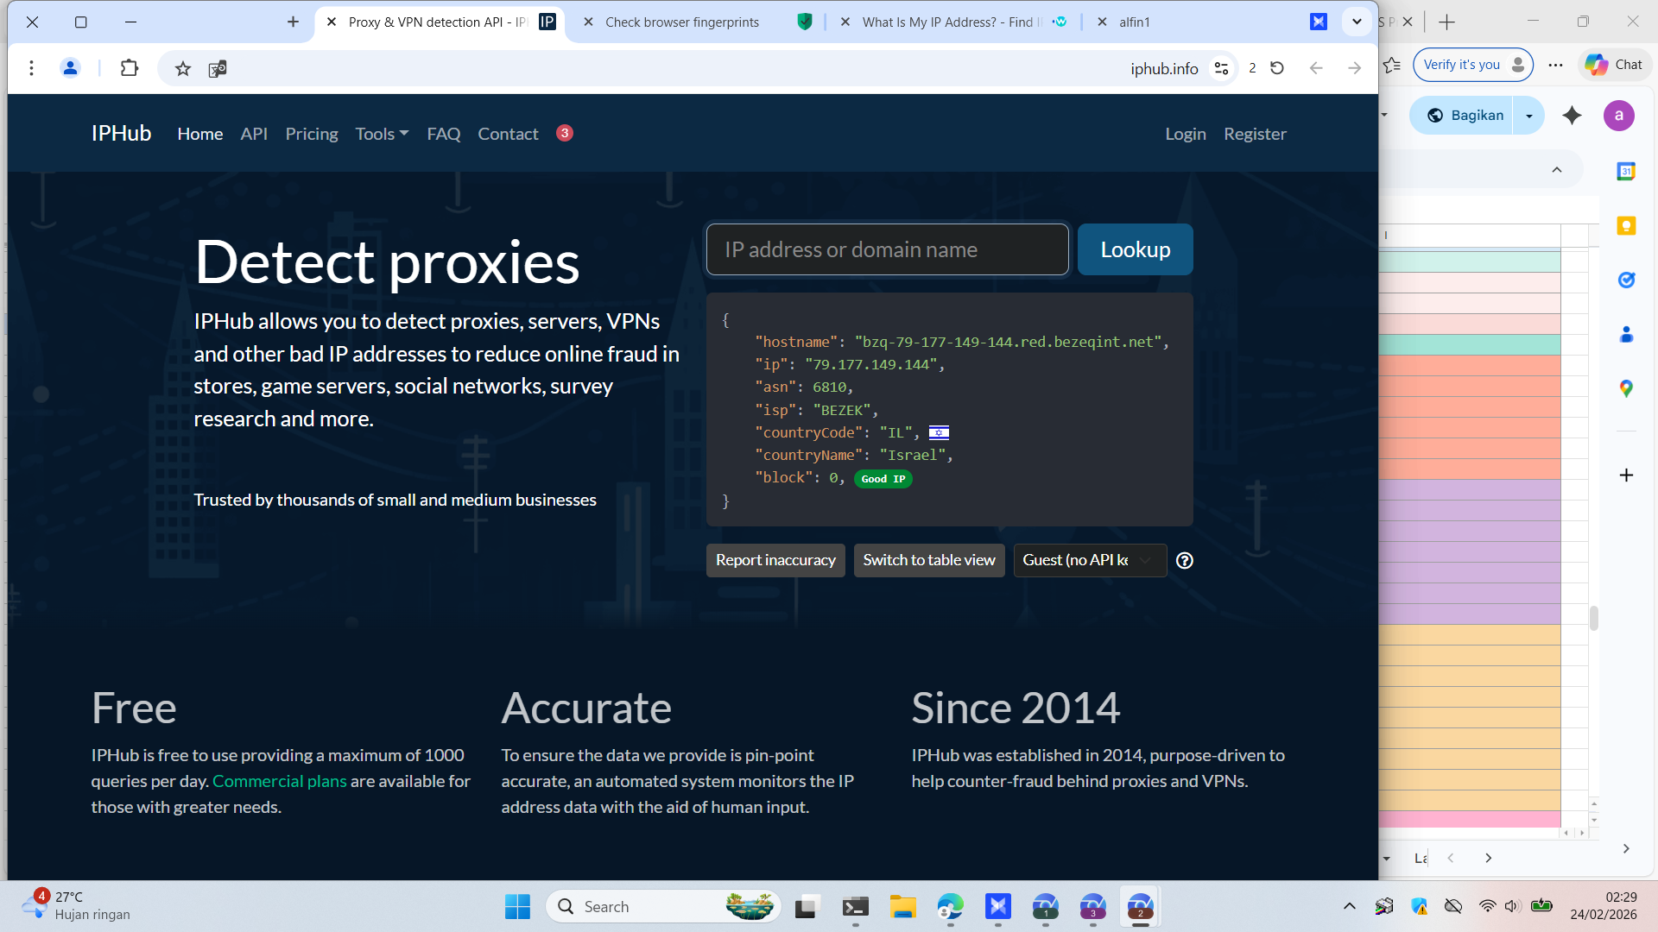Screen dimensions: 1658x932
Task: Open File Explorer from the taskbar
Action: tap(902, 907)
